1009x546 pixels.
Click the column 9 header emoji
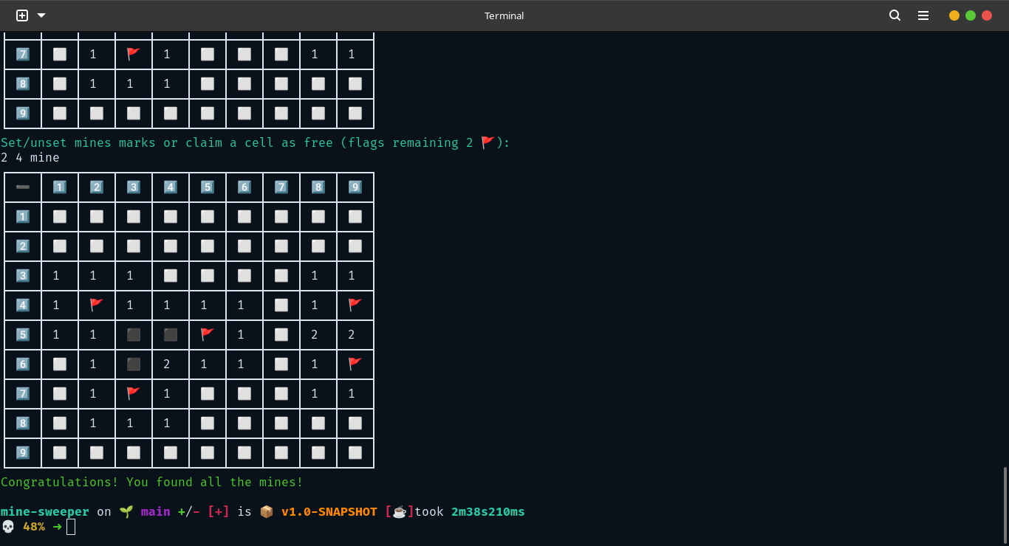pyautogui.click(x=355, y=187)
